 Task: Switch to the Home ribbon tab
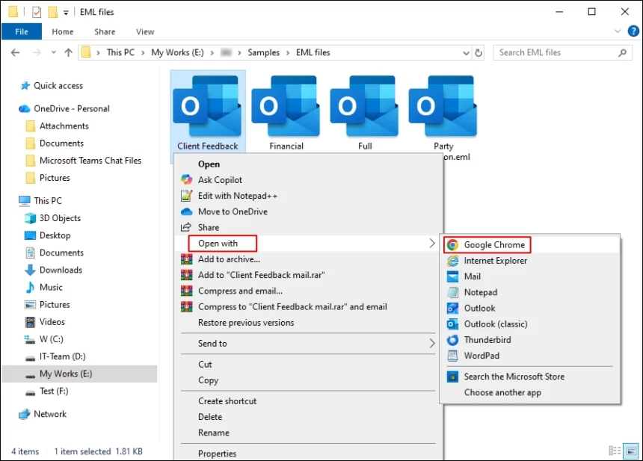[x=62, y=31]
